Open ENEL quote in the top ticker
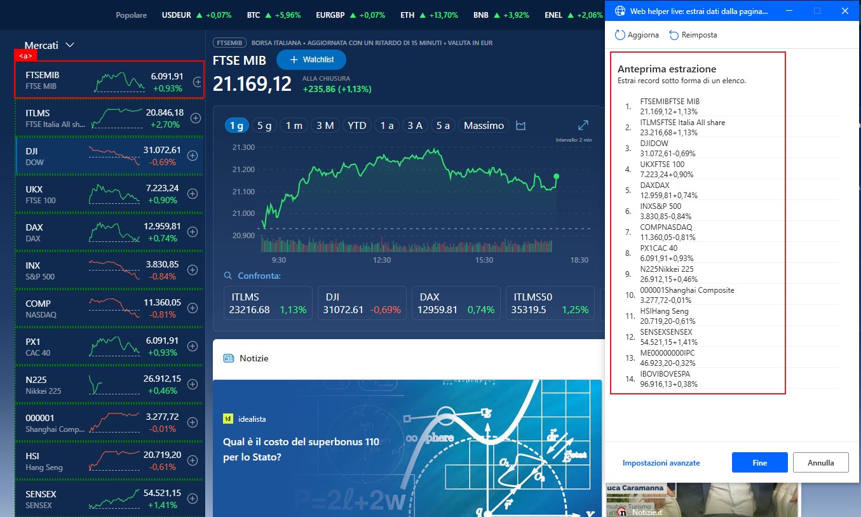861x517 pixels. 574,15
